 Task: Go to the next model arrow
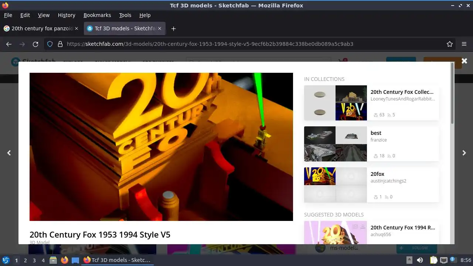[464, 153]
